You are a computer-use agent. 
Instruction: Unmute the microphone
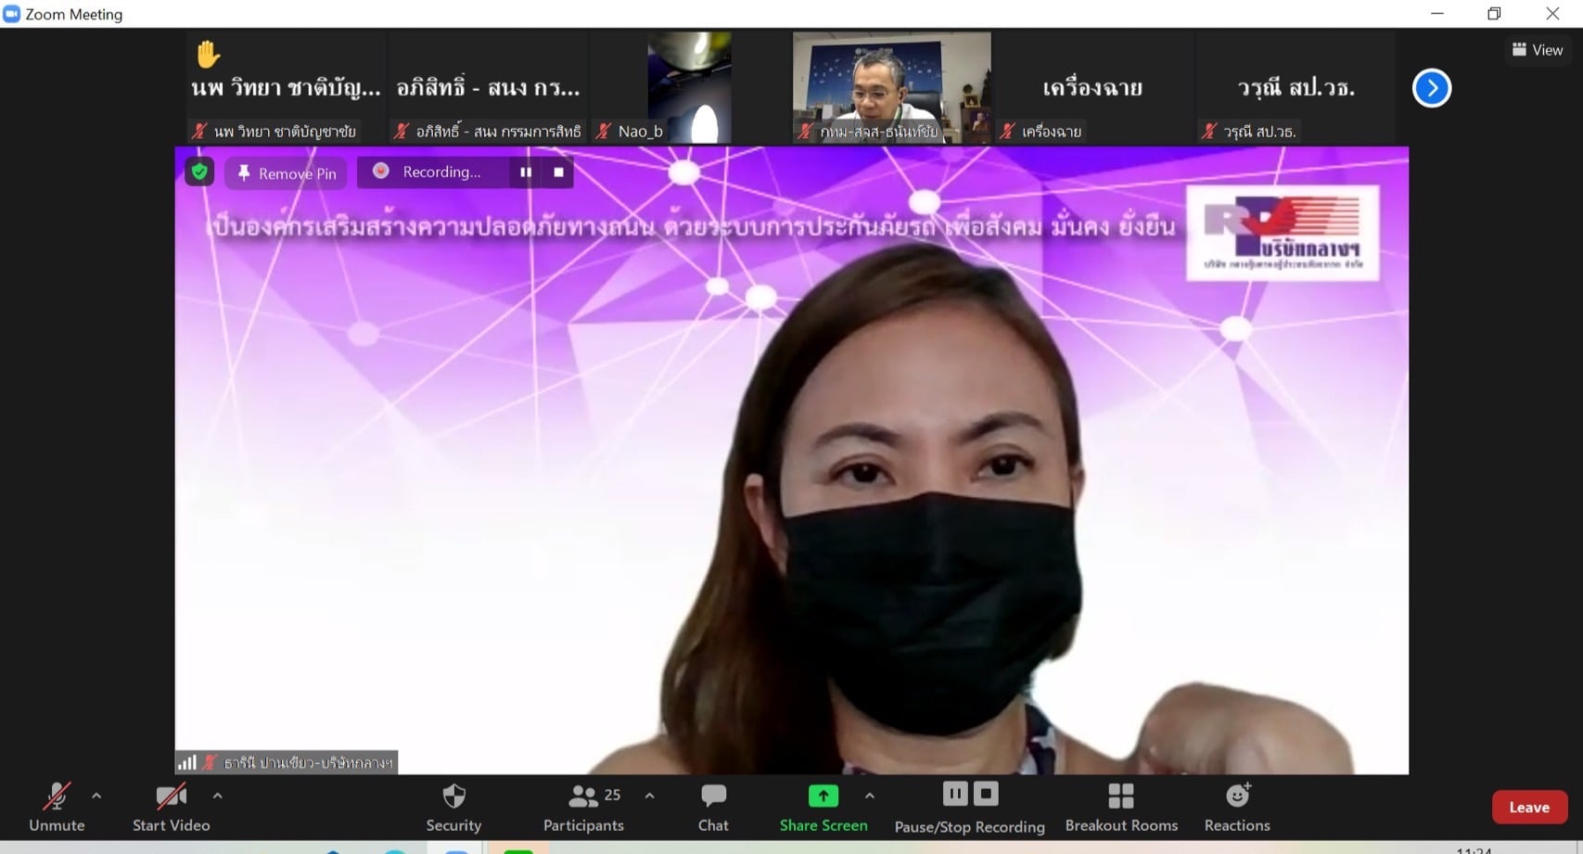(57, 807)
